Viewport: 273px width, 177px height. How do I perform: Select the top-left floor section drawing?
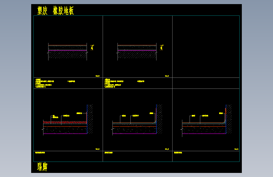[x=68, y=52]
